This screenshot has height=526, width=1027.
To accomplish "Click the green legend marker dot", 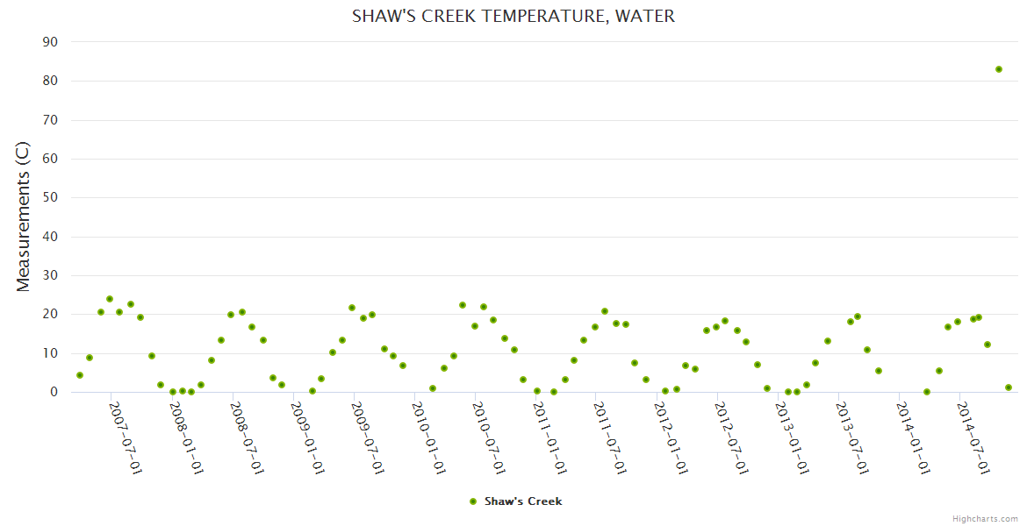I will (x=473, y=501).
